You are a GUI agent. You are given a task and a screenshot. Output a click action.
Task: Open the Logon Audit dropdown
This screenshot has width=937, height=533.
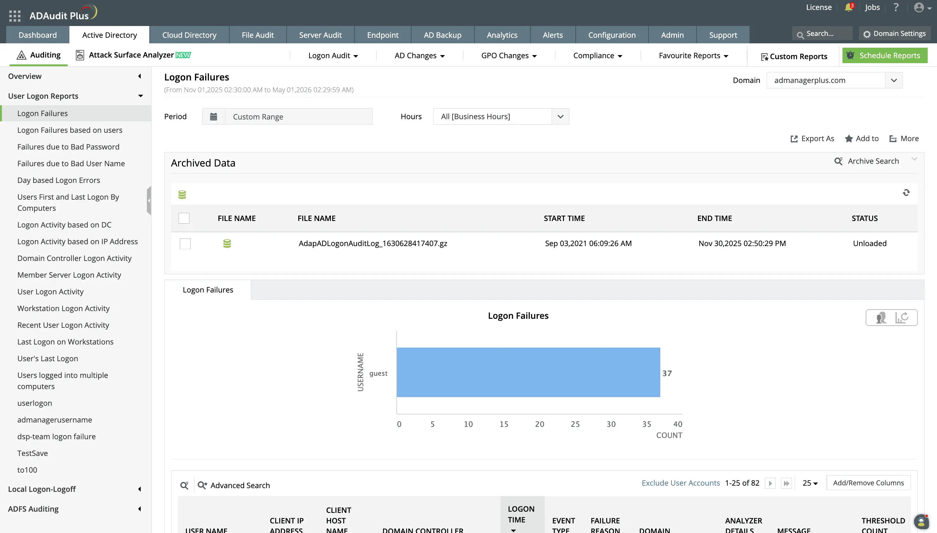click(333, 56)
